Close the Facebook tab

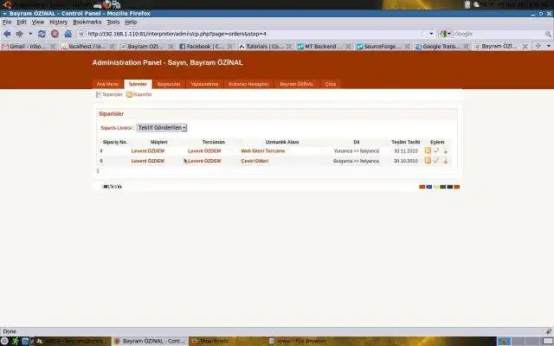pyautogui.click(x=230, y=46)
